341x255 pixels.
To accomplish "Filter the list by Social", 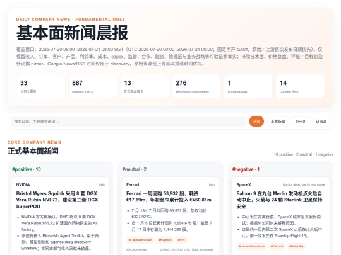I will click(301, 122).
